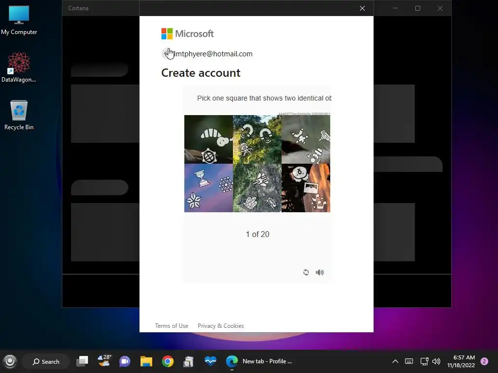Click the 'Create account' heading
This screenshot has height=373, width=498.
pos(201,73)
